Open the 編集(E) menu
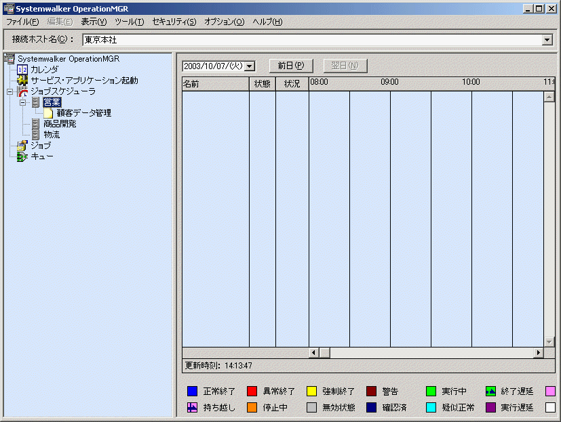The width and height of the screenshot is (561, 422). tap(60, 22)
